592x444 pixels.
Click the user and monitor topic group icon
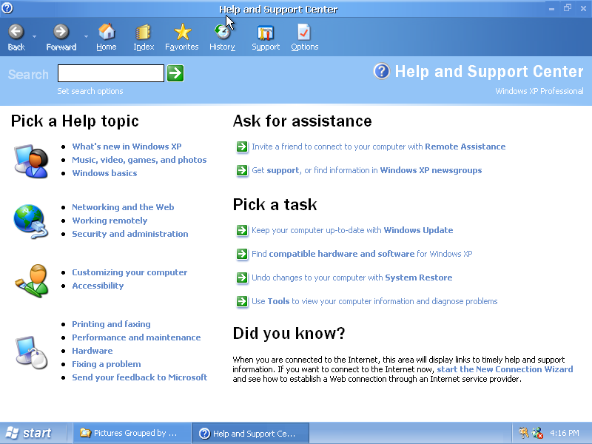31,161
